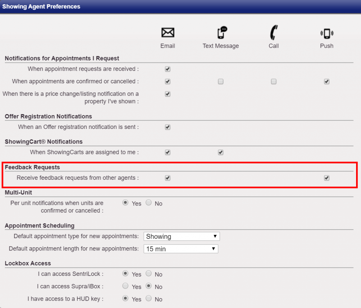Click the Call handset icon
This screenshot has height=308, width=361.
pyautogui.click(x=274, y=33)
